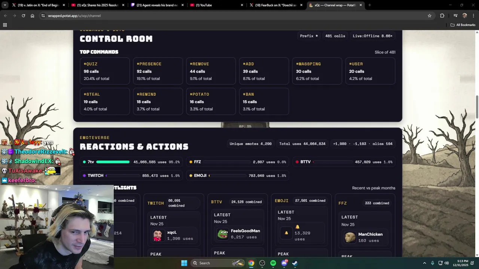The height and width of the screenshot is (269, 479).
Task: Switch to xQc Shares his 2025 Resolutions tab
Action: (97, 5)
